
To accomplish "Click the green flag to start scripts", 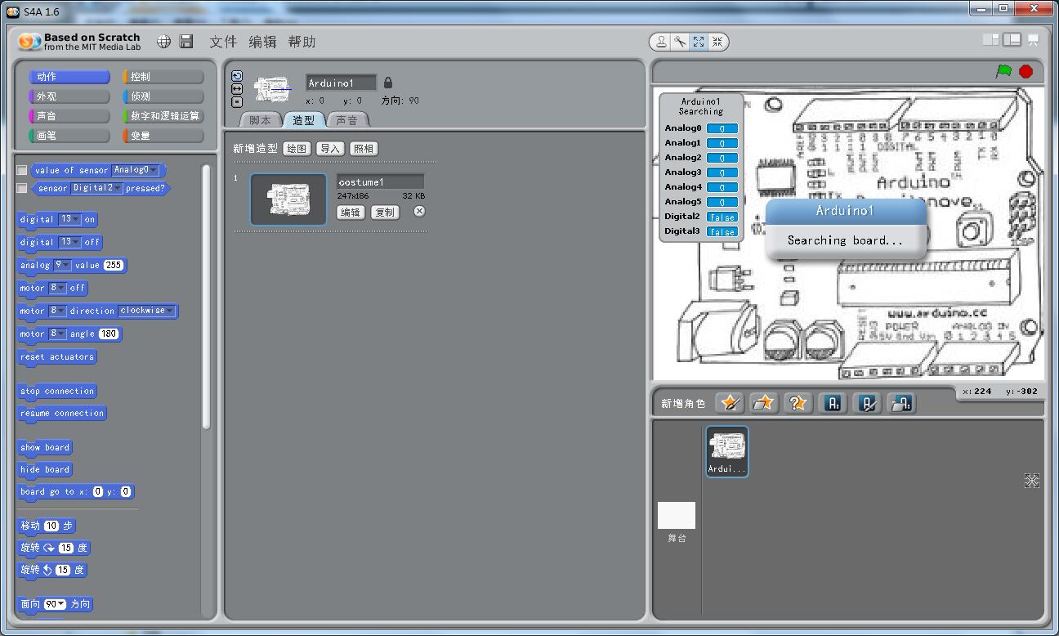I will (1003, 72).
